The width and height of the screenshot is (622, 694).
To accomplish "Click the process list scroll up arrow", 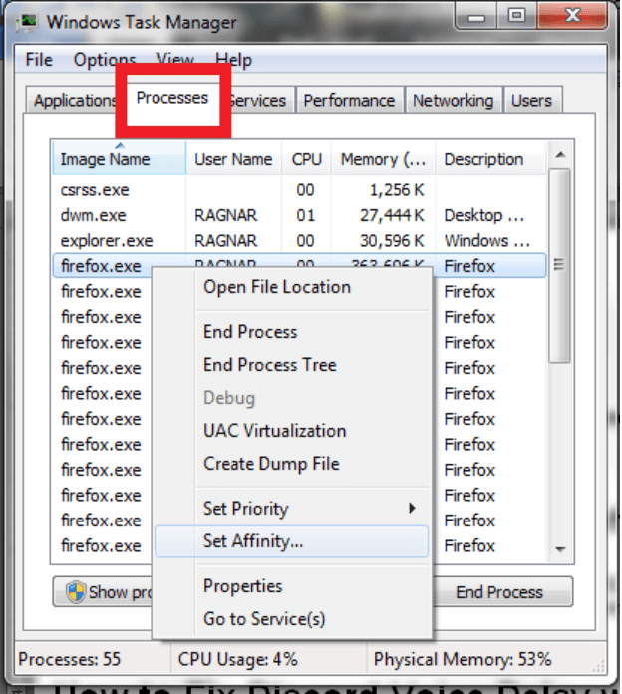I will point(560,154).
